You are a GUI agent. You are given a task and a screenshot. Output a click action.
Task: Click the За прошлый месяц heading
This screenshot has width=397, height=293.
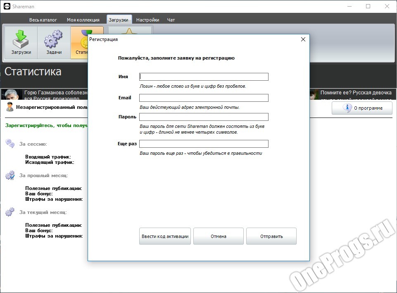43,175
